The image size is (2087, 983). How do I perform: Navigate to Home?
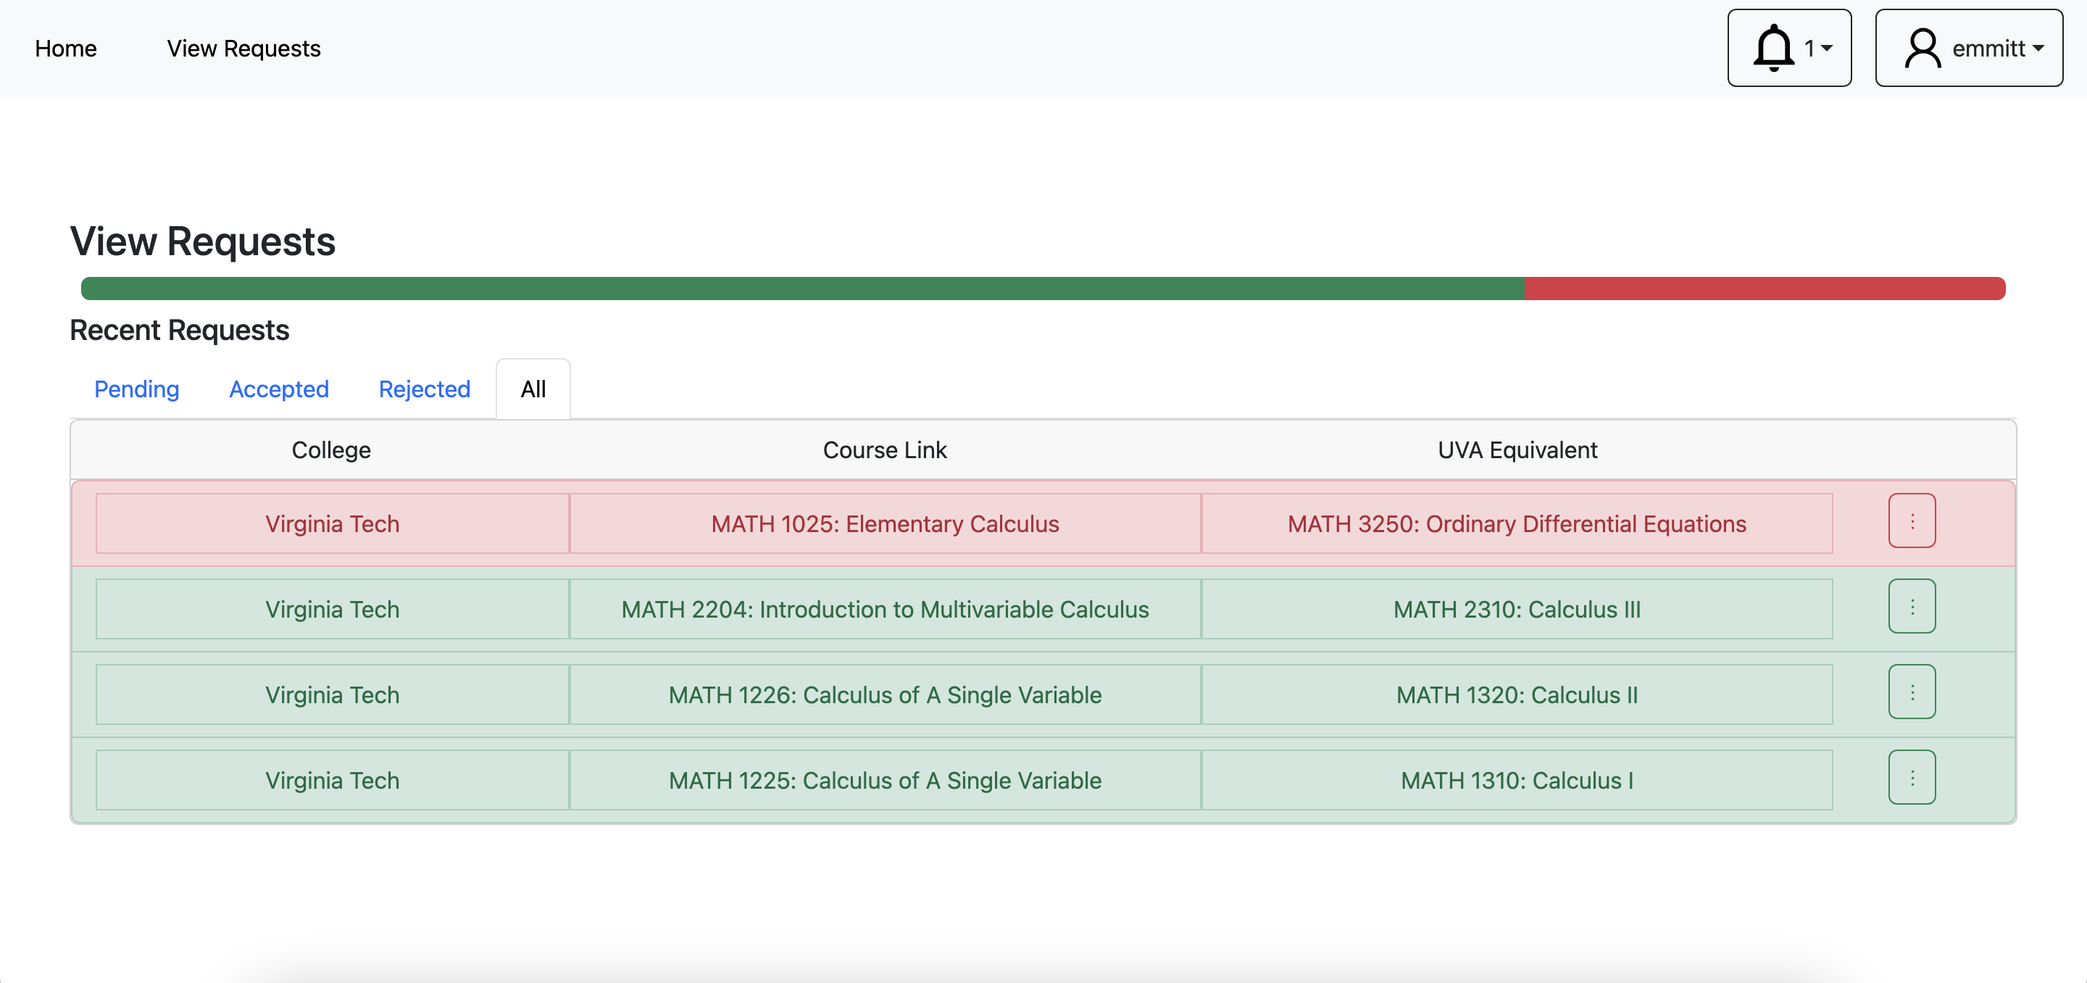click(64, 48)
